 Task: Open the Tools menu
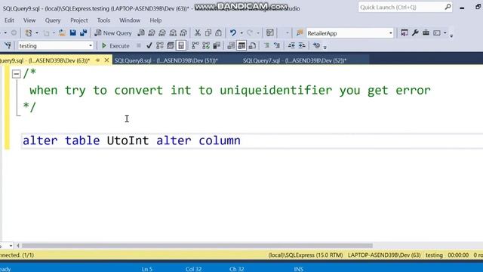pos(103,20)
